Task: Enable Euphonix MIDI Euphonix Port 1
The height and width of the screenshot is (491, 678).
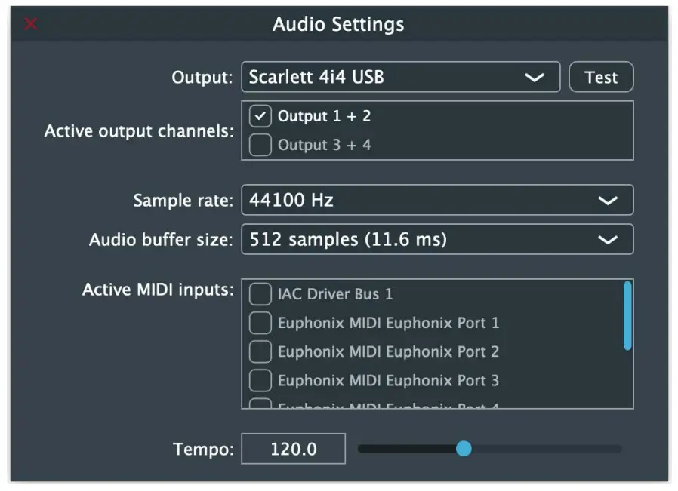Action: 260,323
